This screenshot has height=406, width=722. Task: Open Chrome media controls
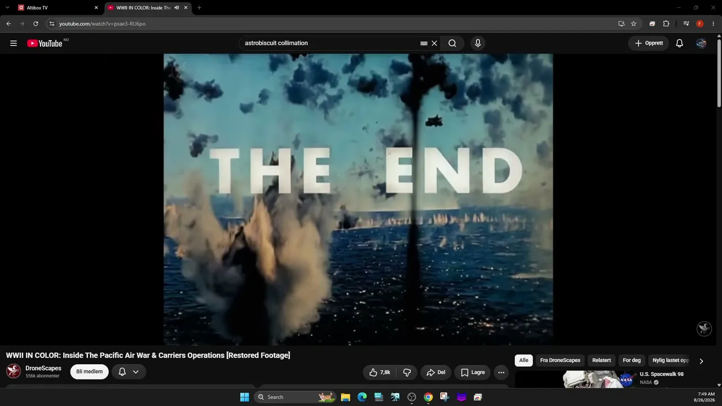686,24
